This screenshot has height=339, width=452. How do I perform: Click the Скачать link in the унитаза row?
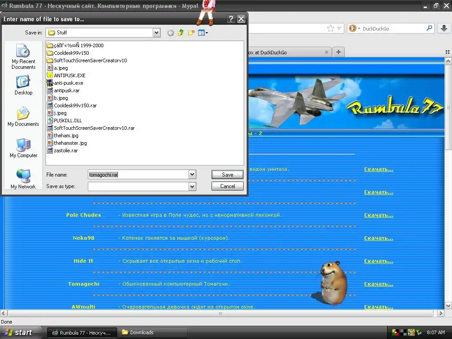coord(378,169)
